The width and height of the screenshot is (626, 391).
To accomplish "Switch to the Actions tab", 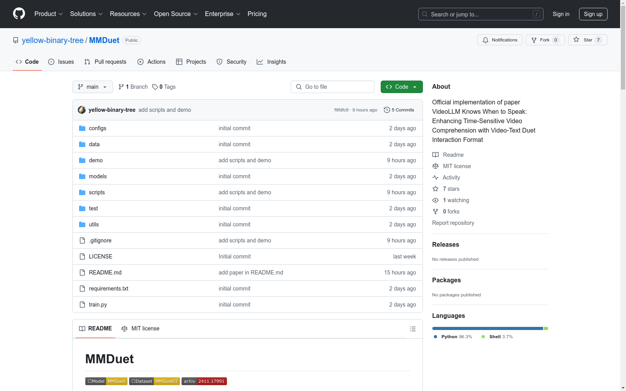I will pos(151,62).
